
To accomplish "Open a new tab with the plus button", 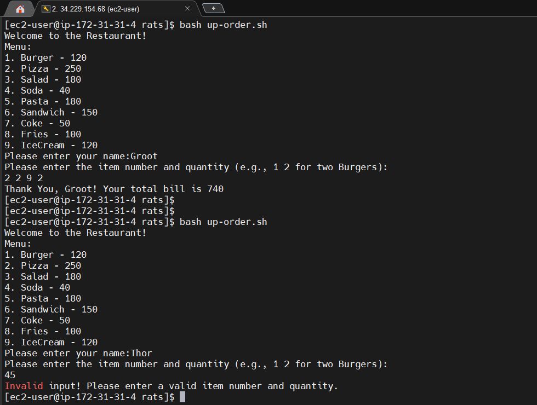I will pyautogui.click(x=213, y=8).
